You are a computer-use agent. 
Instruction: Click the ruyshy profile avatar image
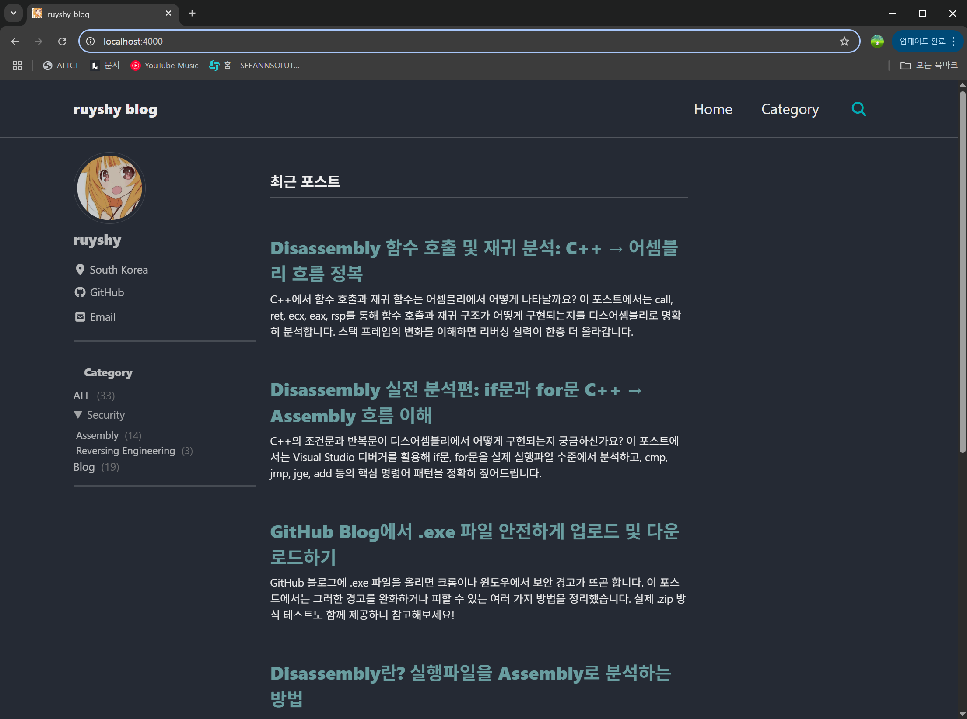(x=109, y=188)
